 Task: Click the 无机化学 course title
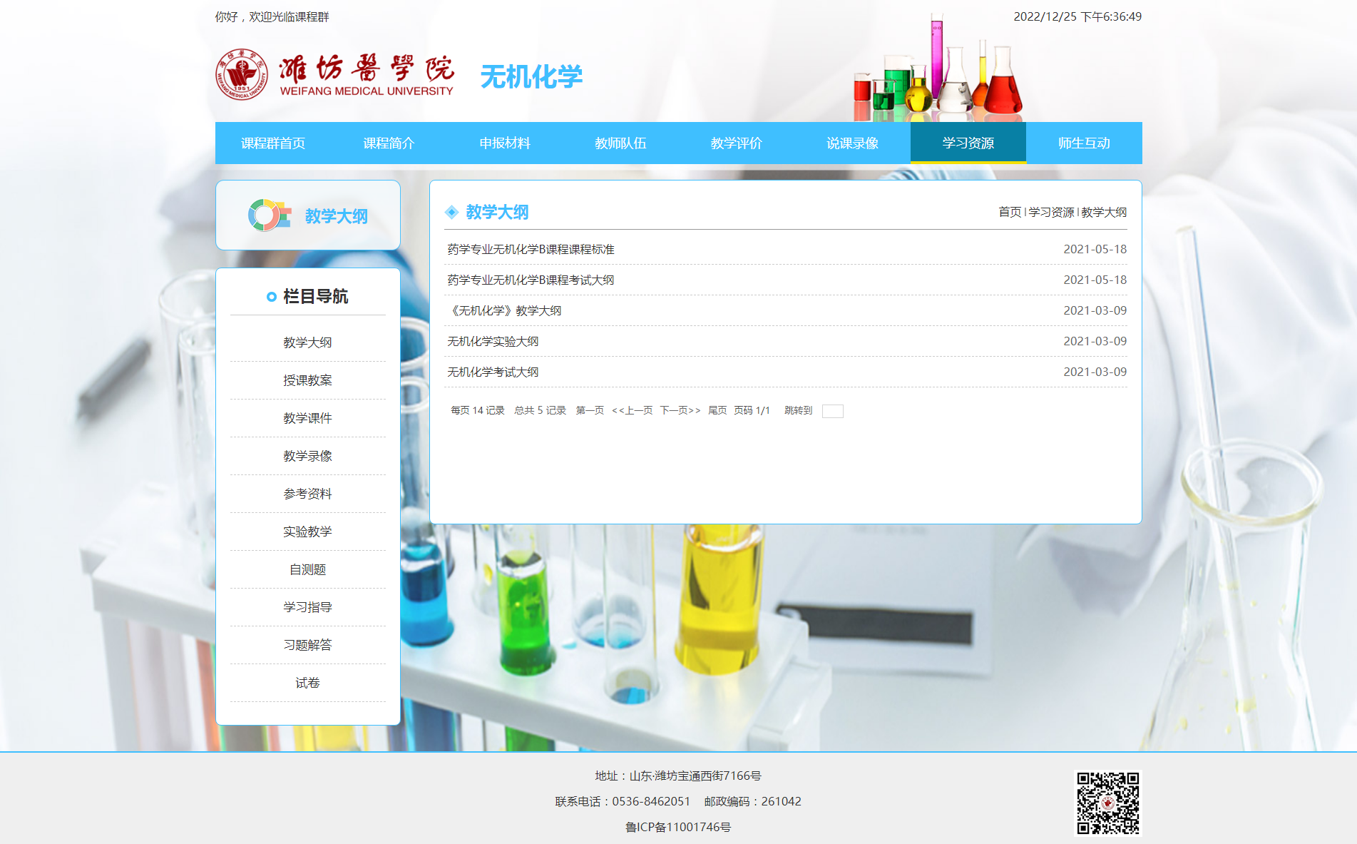pyautogui.click(x=531, y=76)
